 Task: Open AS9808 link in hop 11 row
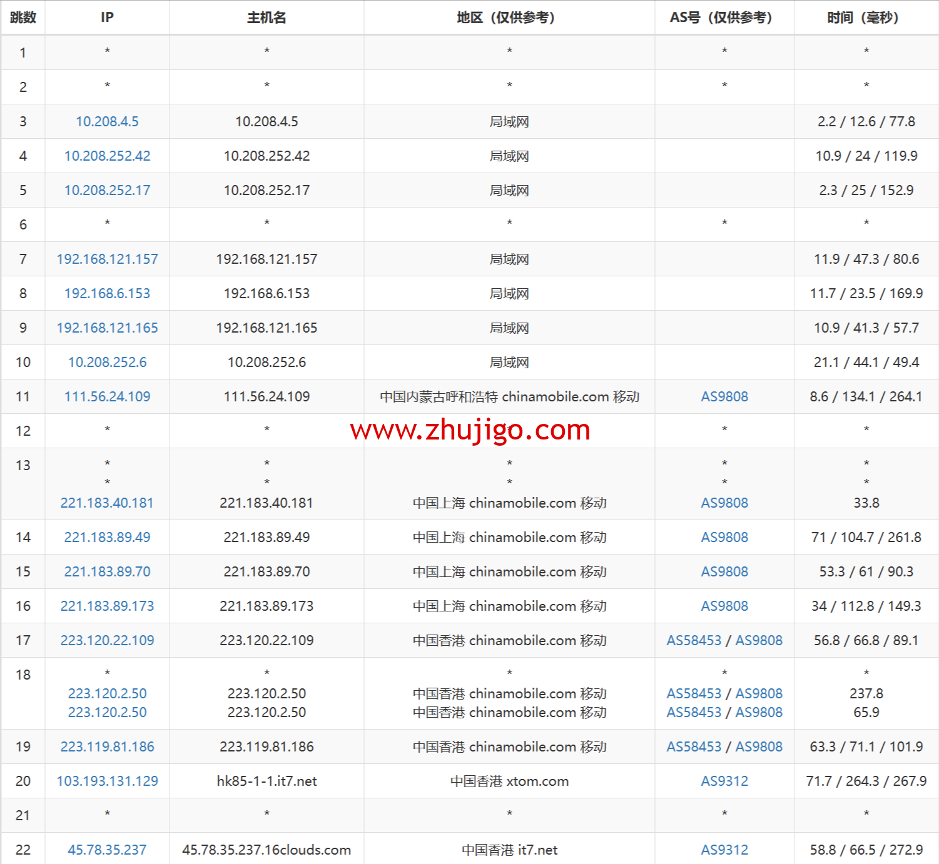click(x=724, y=397)
